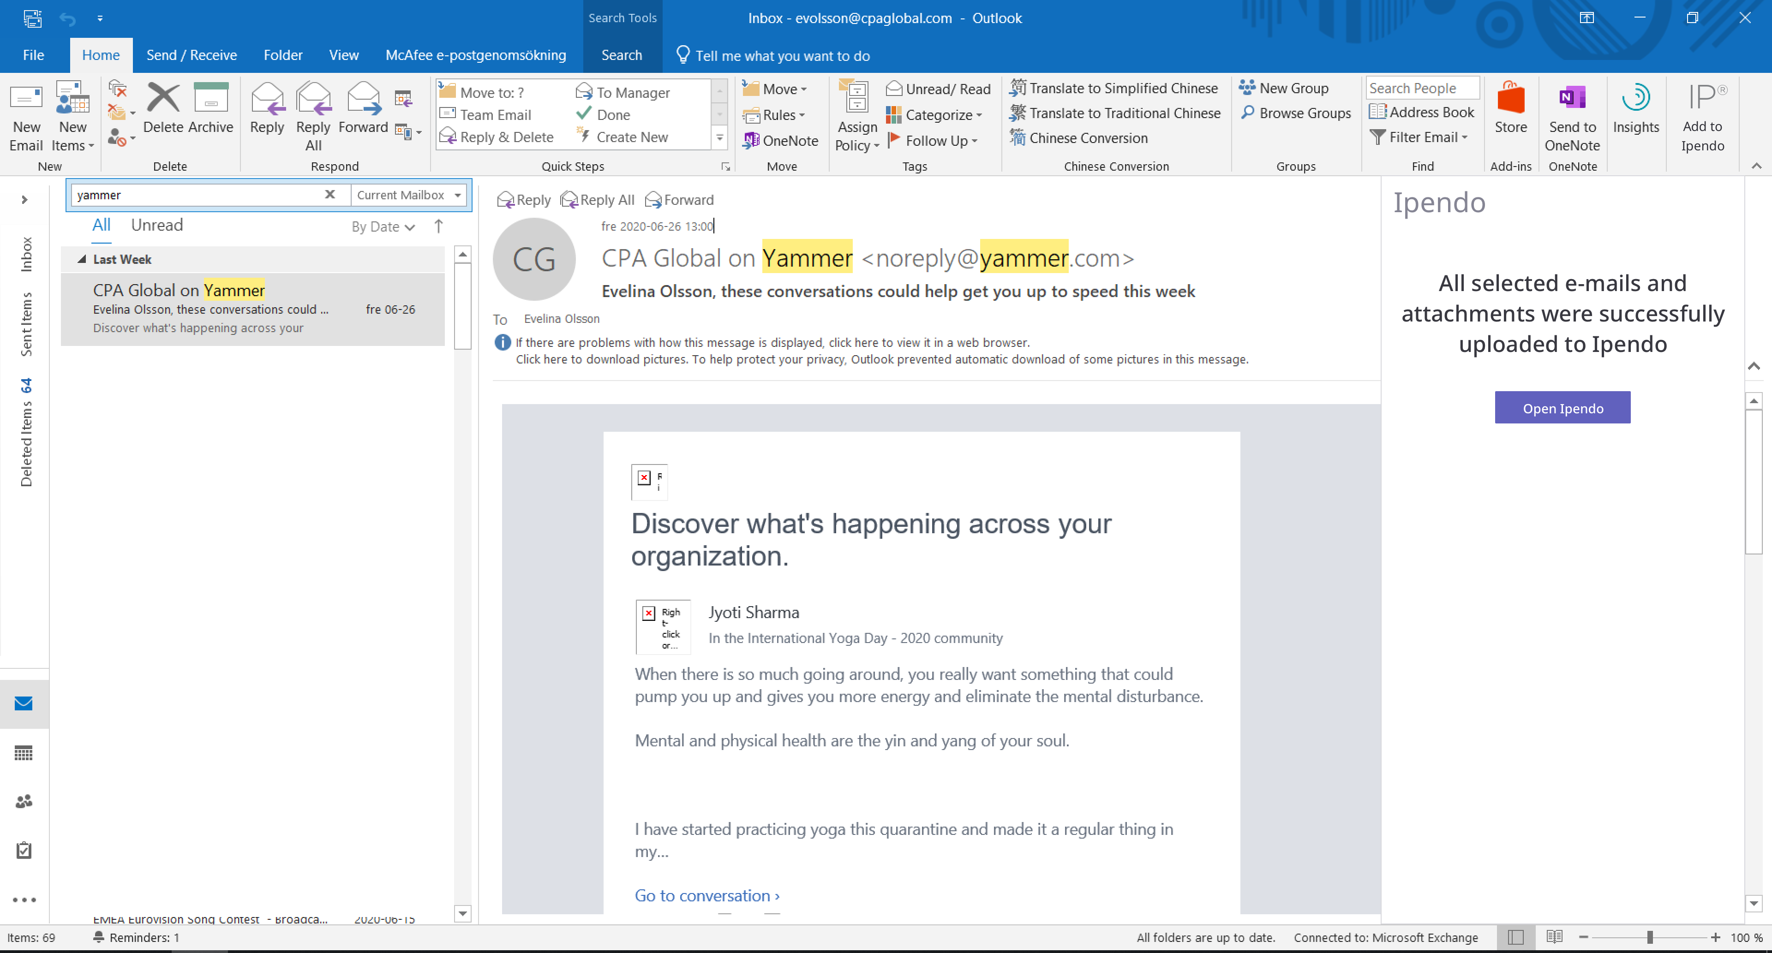
Task: Click the Open Ipendo button
Action: (x=1562, y=408)
